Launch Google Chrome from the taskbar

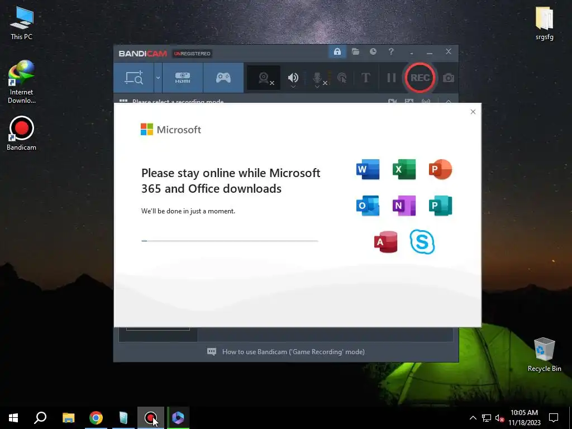point(96,418)
